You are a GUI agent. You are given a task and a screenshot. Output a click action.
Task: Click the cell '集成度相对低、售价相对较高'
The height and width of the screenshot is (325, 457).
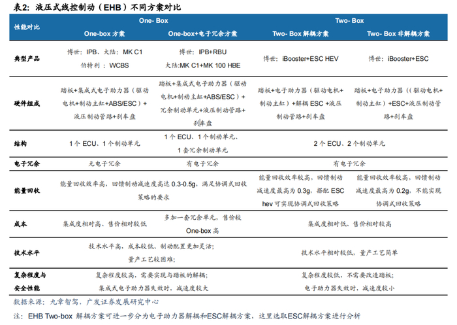(x=349, y=224)
